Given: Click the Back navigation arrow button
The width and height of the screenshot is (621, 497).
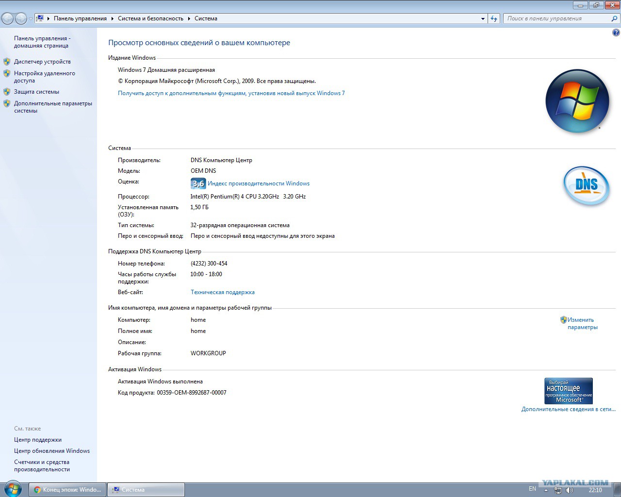Looking at the screenshot, I should [8, 18].
